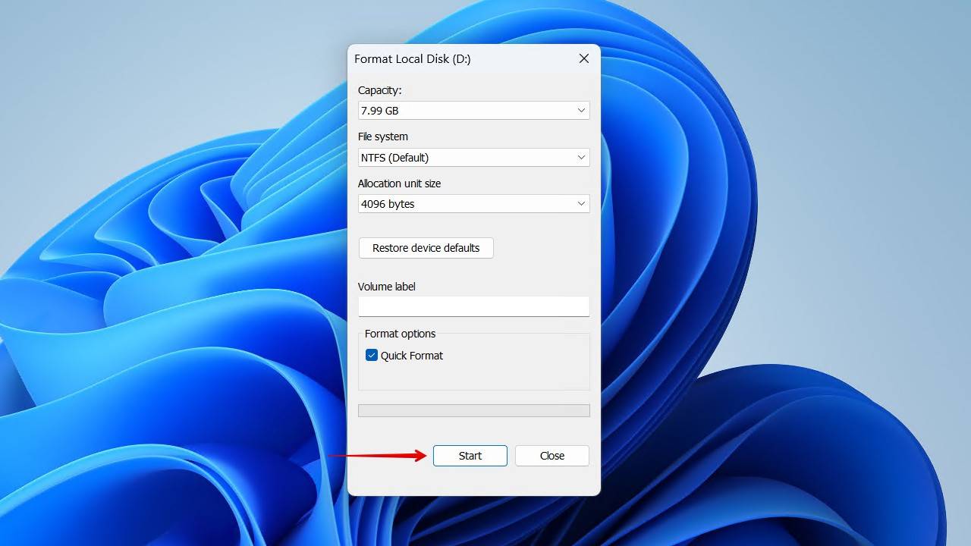The height and width of the screenshot is (546, 971).
Task: Click the Capacity: label
Action: tap(379, 90)
